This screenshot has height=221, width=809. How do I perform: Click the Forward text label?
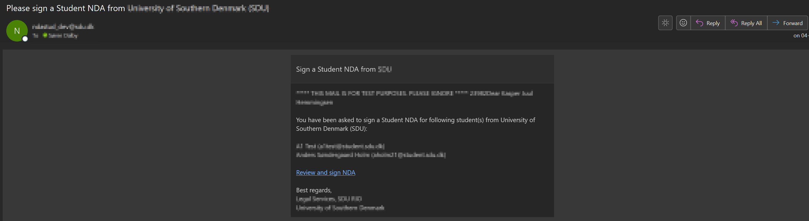[793, 23]
